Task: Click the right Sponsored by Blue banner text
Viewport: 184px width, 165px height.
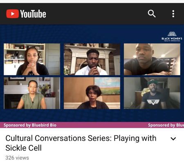Action: pos(166,125)
